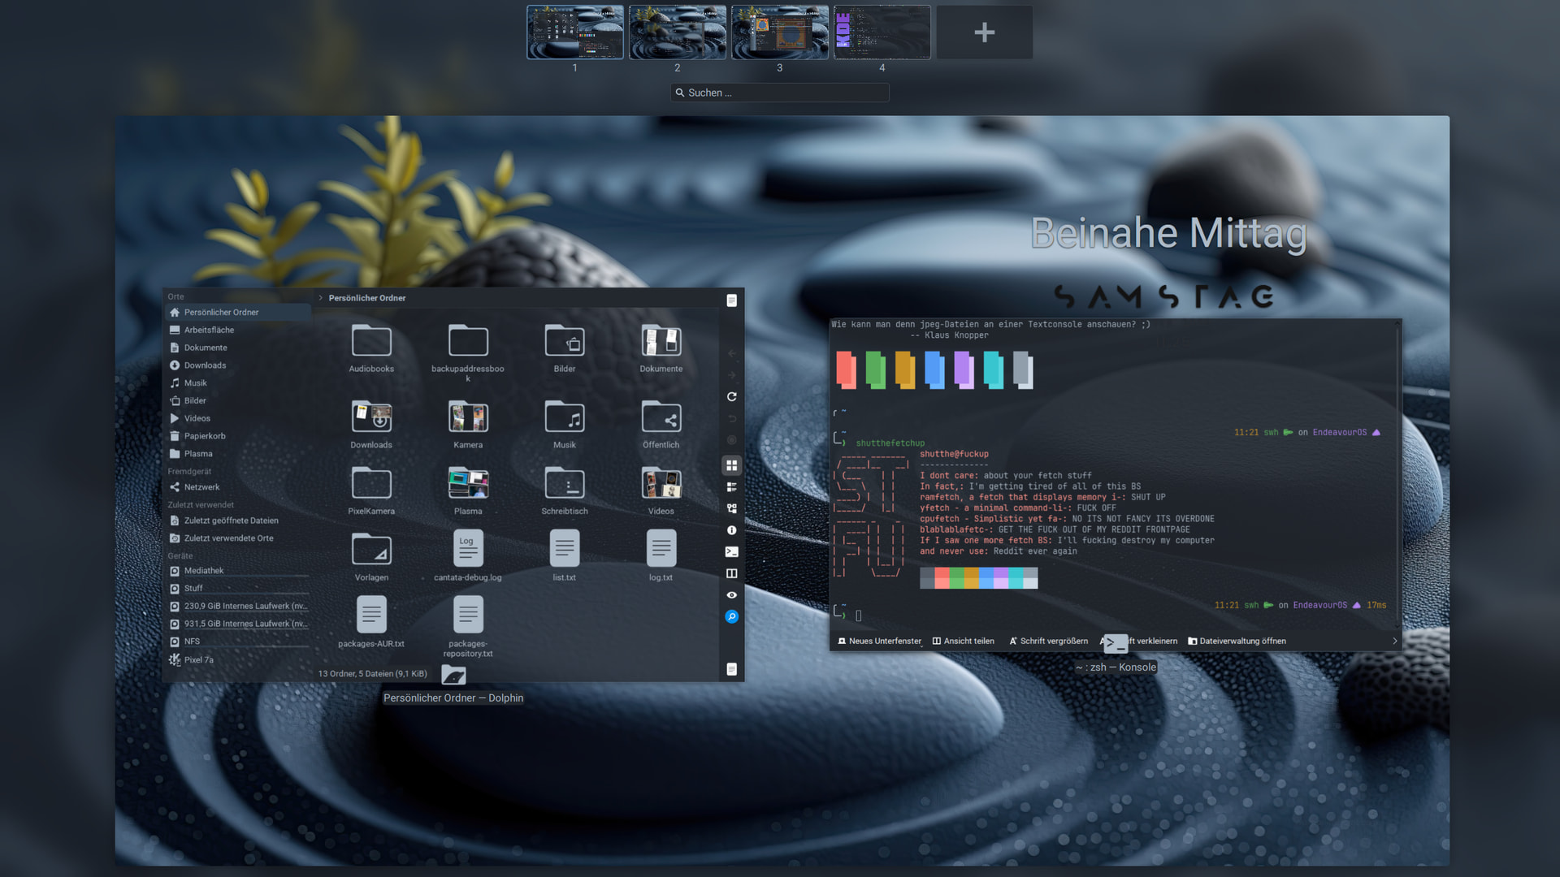Click the Konsole terminal window icon
The image size is (1560, 877).
click(1116, 644)
